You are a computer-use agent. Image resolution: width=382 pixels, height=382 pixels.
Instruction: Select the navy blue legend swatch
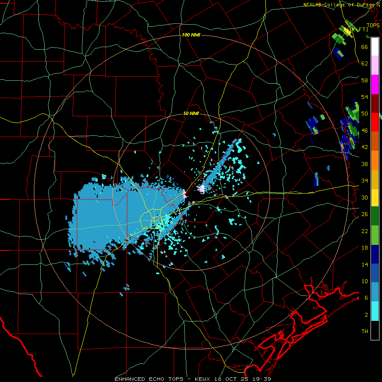click(375, 254)
